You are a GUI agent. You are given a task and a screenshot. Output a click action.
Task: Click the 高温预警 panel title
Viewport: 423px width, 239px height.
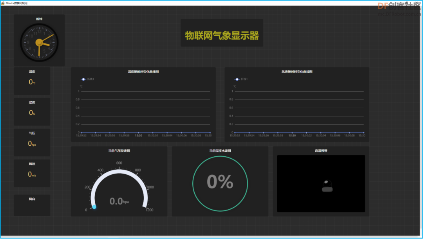321,151
